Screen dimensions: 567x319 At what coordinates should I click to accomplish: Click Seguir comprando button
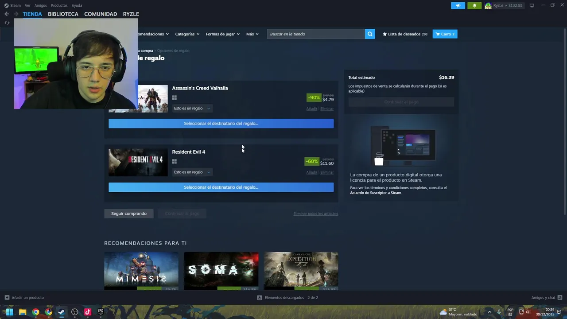point(129,214)
